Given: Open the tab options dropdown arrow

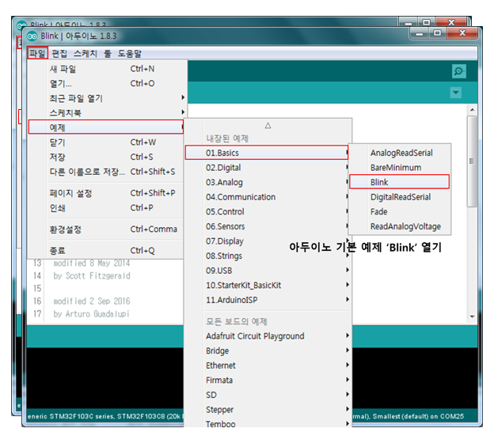Looking at the screenshot, I should [x=455, y=93].
